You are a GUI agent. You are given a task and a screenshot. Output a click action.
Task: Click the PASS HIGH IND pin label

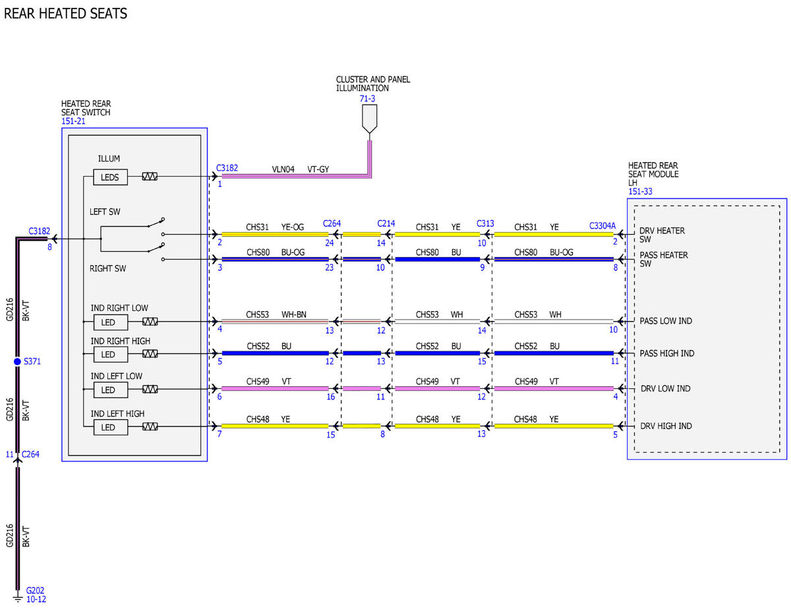tap(667, 353)
